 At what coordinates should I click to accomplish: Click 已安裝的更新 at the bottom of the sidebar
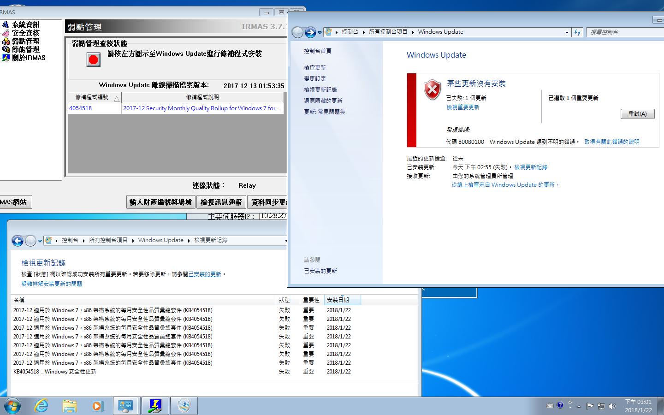point(320,271)
